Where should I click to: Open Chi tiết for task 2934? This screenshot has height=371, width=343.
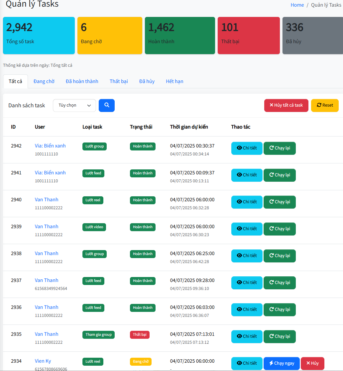pos(247,363)
